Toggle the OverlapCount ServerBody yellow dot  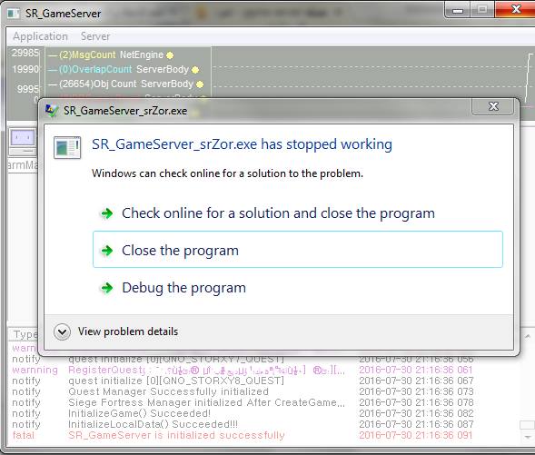[195, 70]
